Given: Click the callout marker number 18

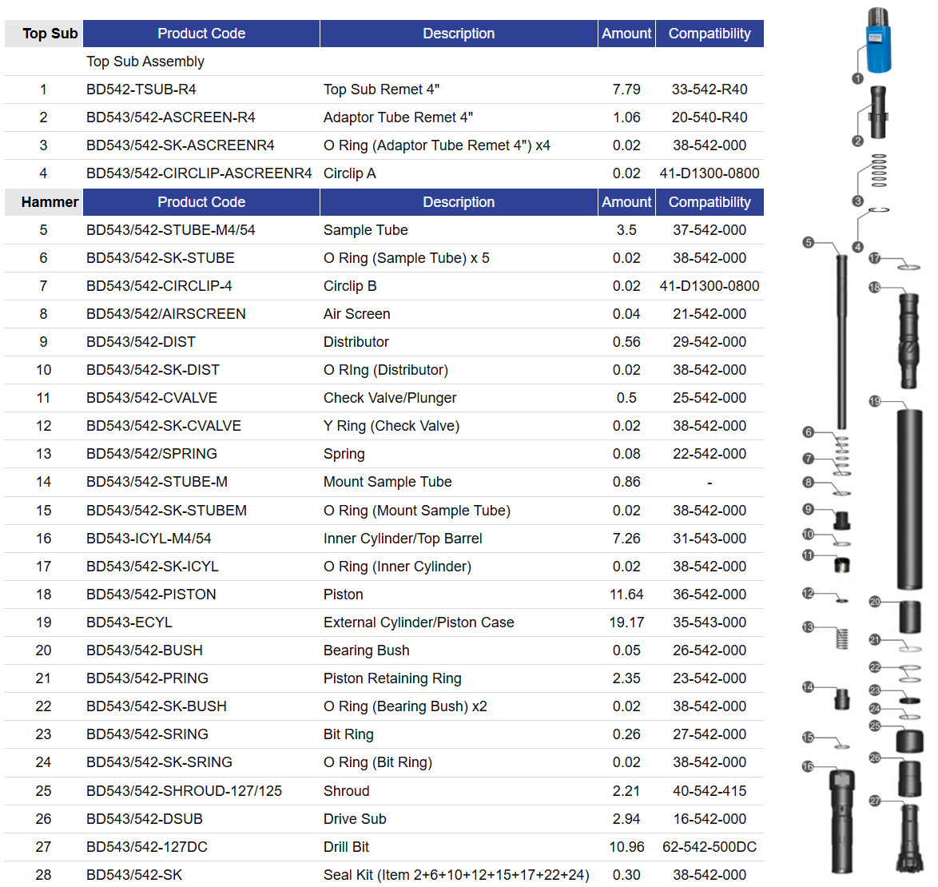Looking at the screenshot, I should (x=875, y=287).
